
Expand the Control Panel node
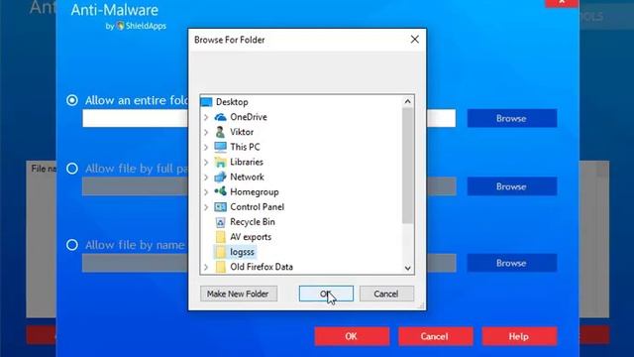click(206, 207)
